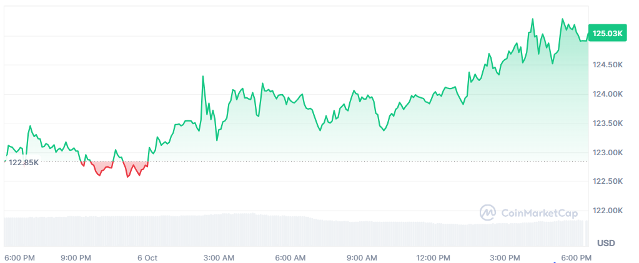Image resolution: width=639 pixels, height=263 pixels.
Task: Click the 12:00 PM time axis label
Action: tap(433, 257)
